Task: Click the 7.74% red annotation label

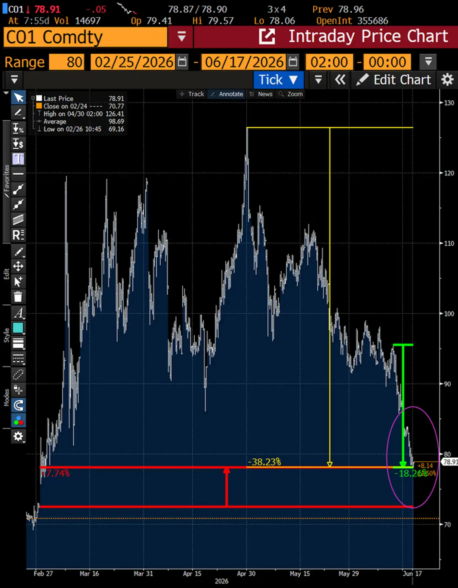Action: (56, 473)
